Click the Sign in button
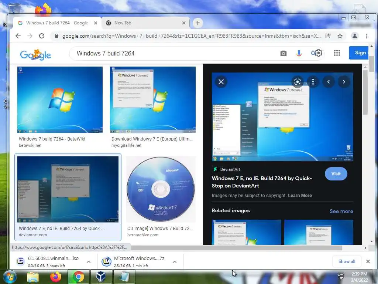This screenshot has width=378, height=284. click(358, 53)
